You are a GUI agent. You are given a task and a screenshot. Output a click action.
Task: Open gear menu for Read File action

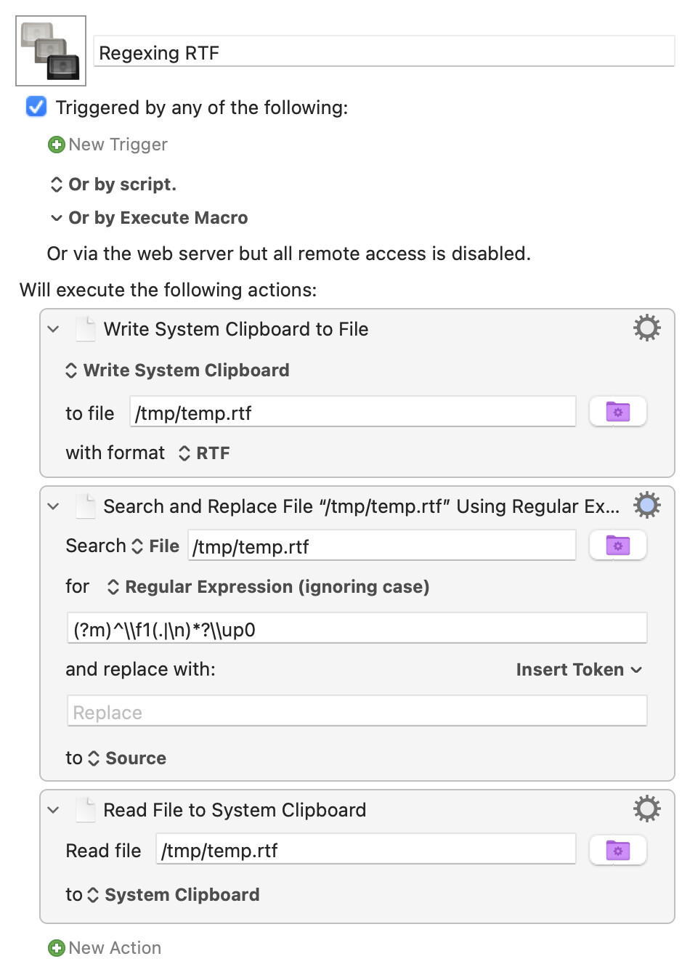646,809
